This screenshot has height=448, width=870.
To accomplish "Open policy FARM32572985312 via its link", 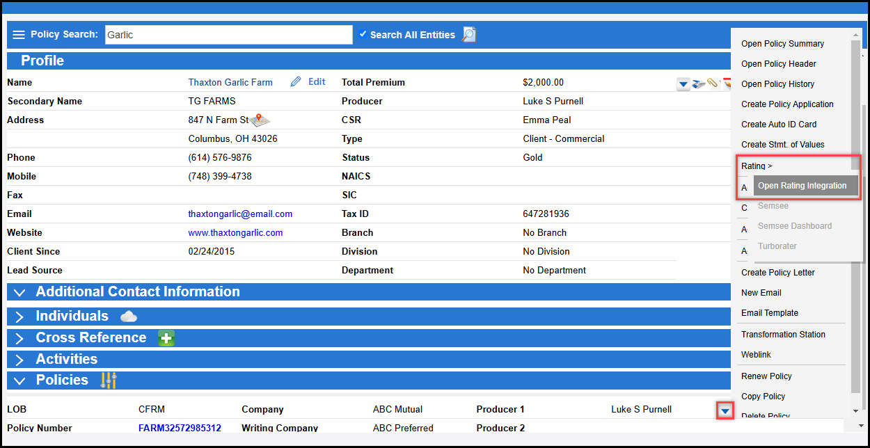I will click(x=180, y=429).
